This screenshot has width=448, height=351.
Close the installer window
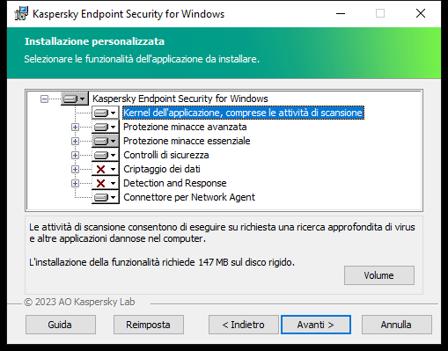421,13
